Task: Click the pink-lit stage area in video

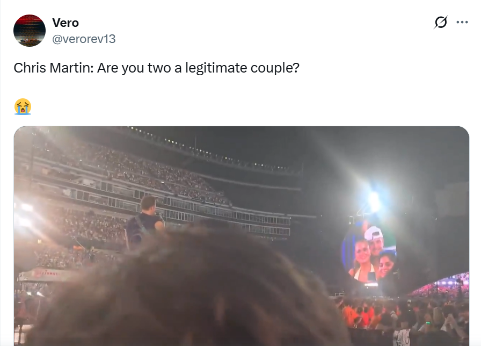Action: pyautogui.click(x=442, y=285)
